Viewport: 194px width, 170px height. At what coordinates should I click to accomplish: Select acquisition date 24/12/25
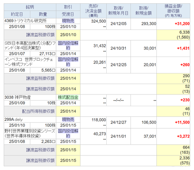pyautogui.click(x=118, y=65)
